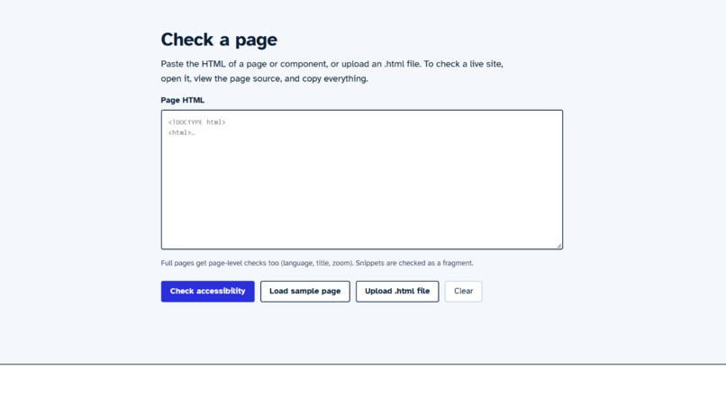The height and width of the screenshot is (397, 726).
Task: Load the sample page
Action: tap(305, 292)
